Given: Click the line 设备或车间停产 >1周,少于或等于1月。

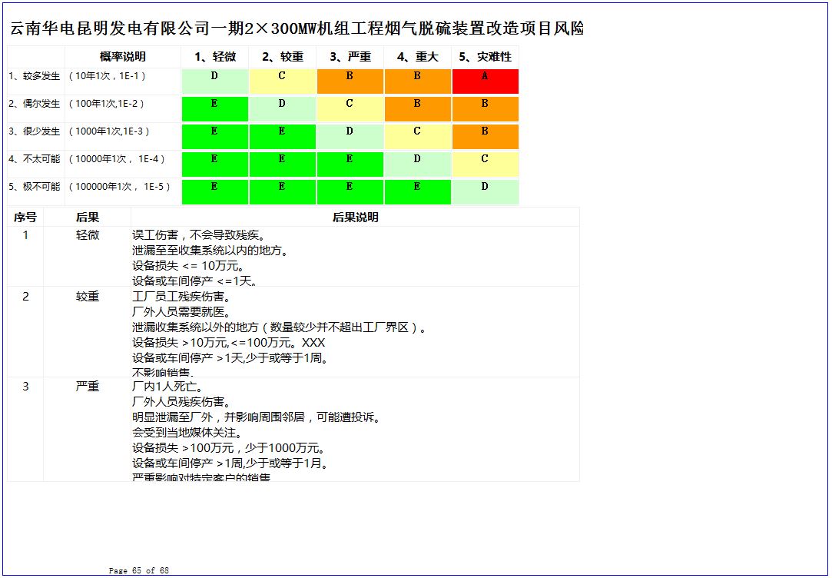Looking at the screenshot, I should [230, 463].
